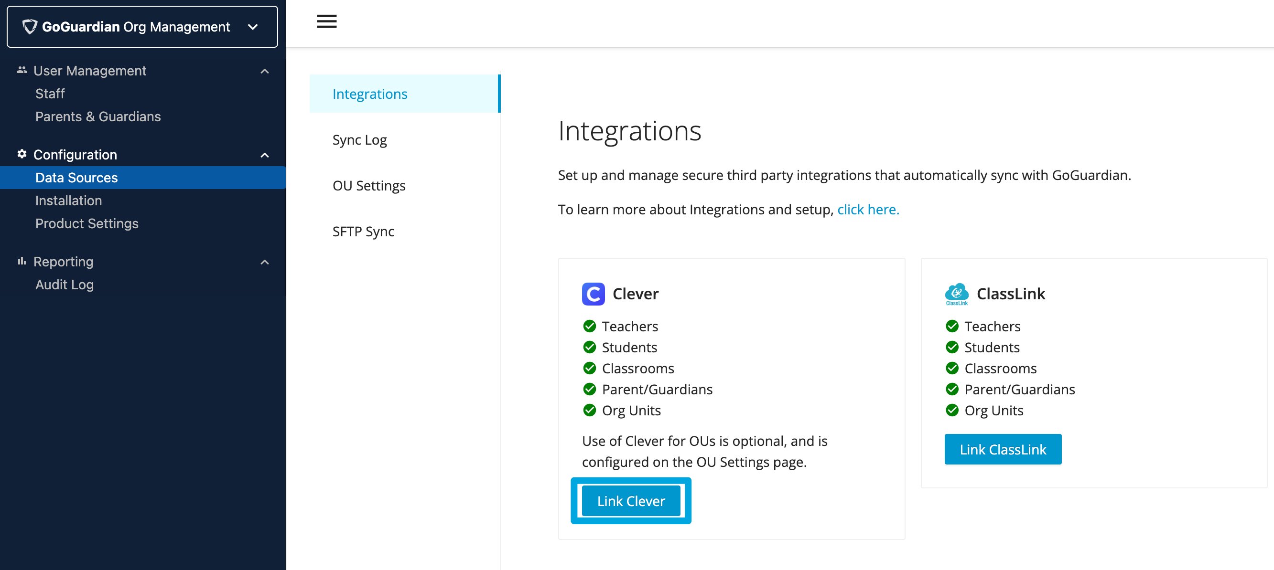Click the ClassLink cloud logo
This screenshot has width=1274, height=570.
pos(957,295)
